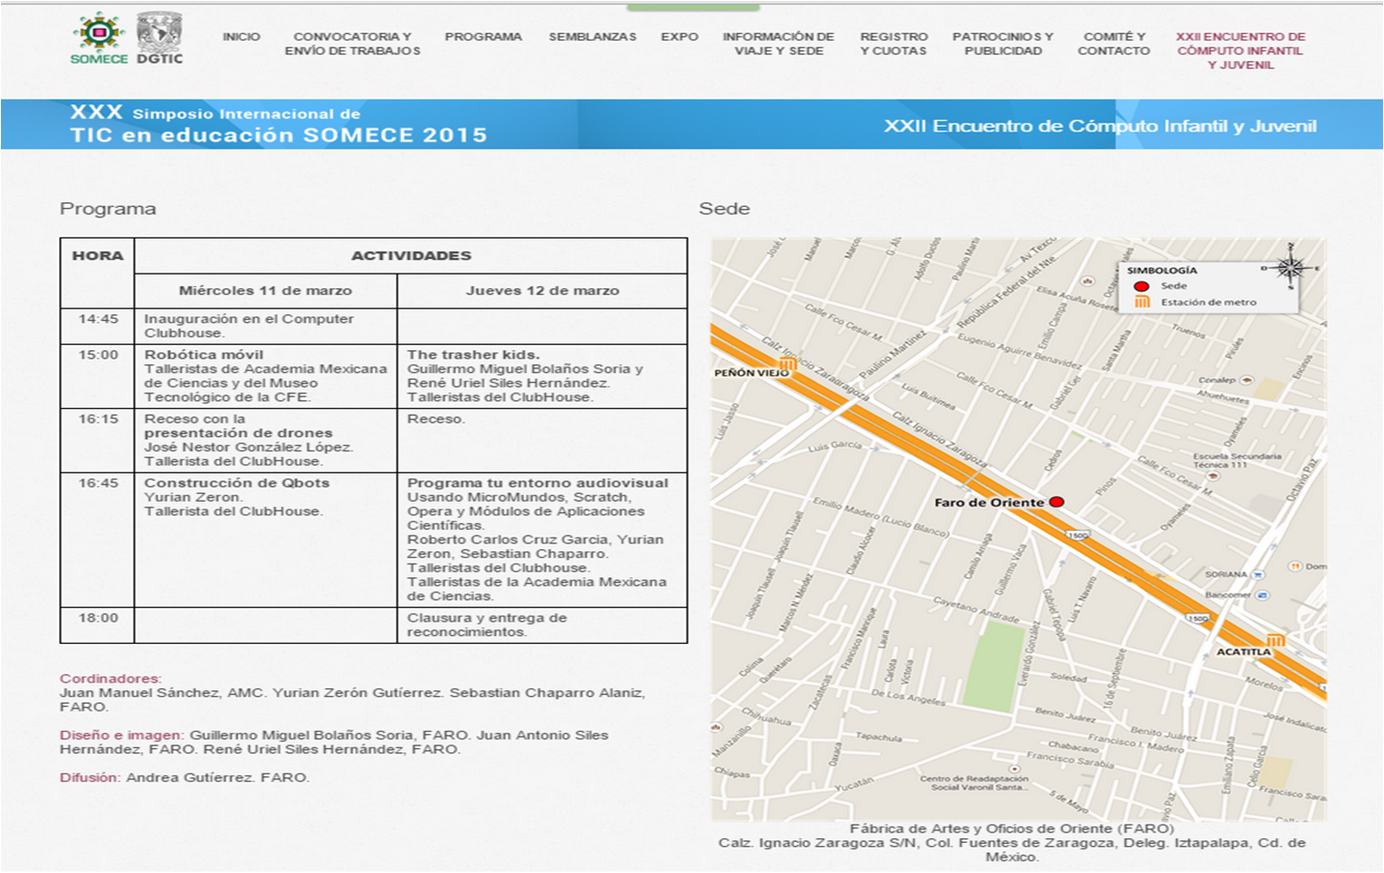This screenshot has height=873, width=1384.
Task: Click the SOMECE logo
Action: click(x=99, y=39)
